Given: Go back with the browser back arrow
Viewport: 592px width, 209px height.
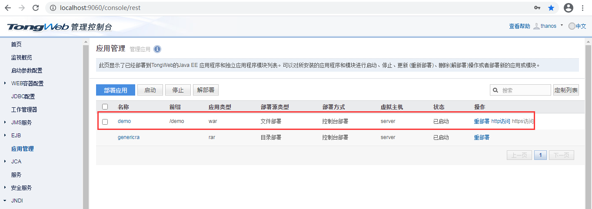Looking at the screenshot, I should coord(8,8).
